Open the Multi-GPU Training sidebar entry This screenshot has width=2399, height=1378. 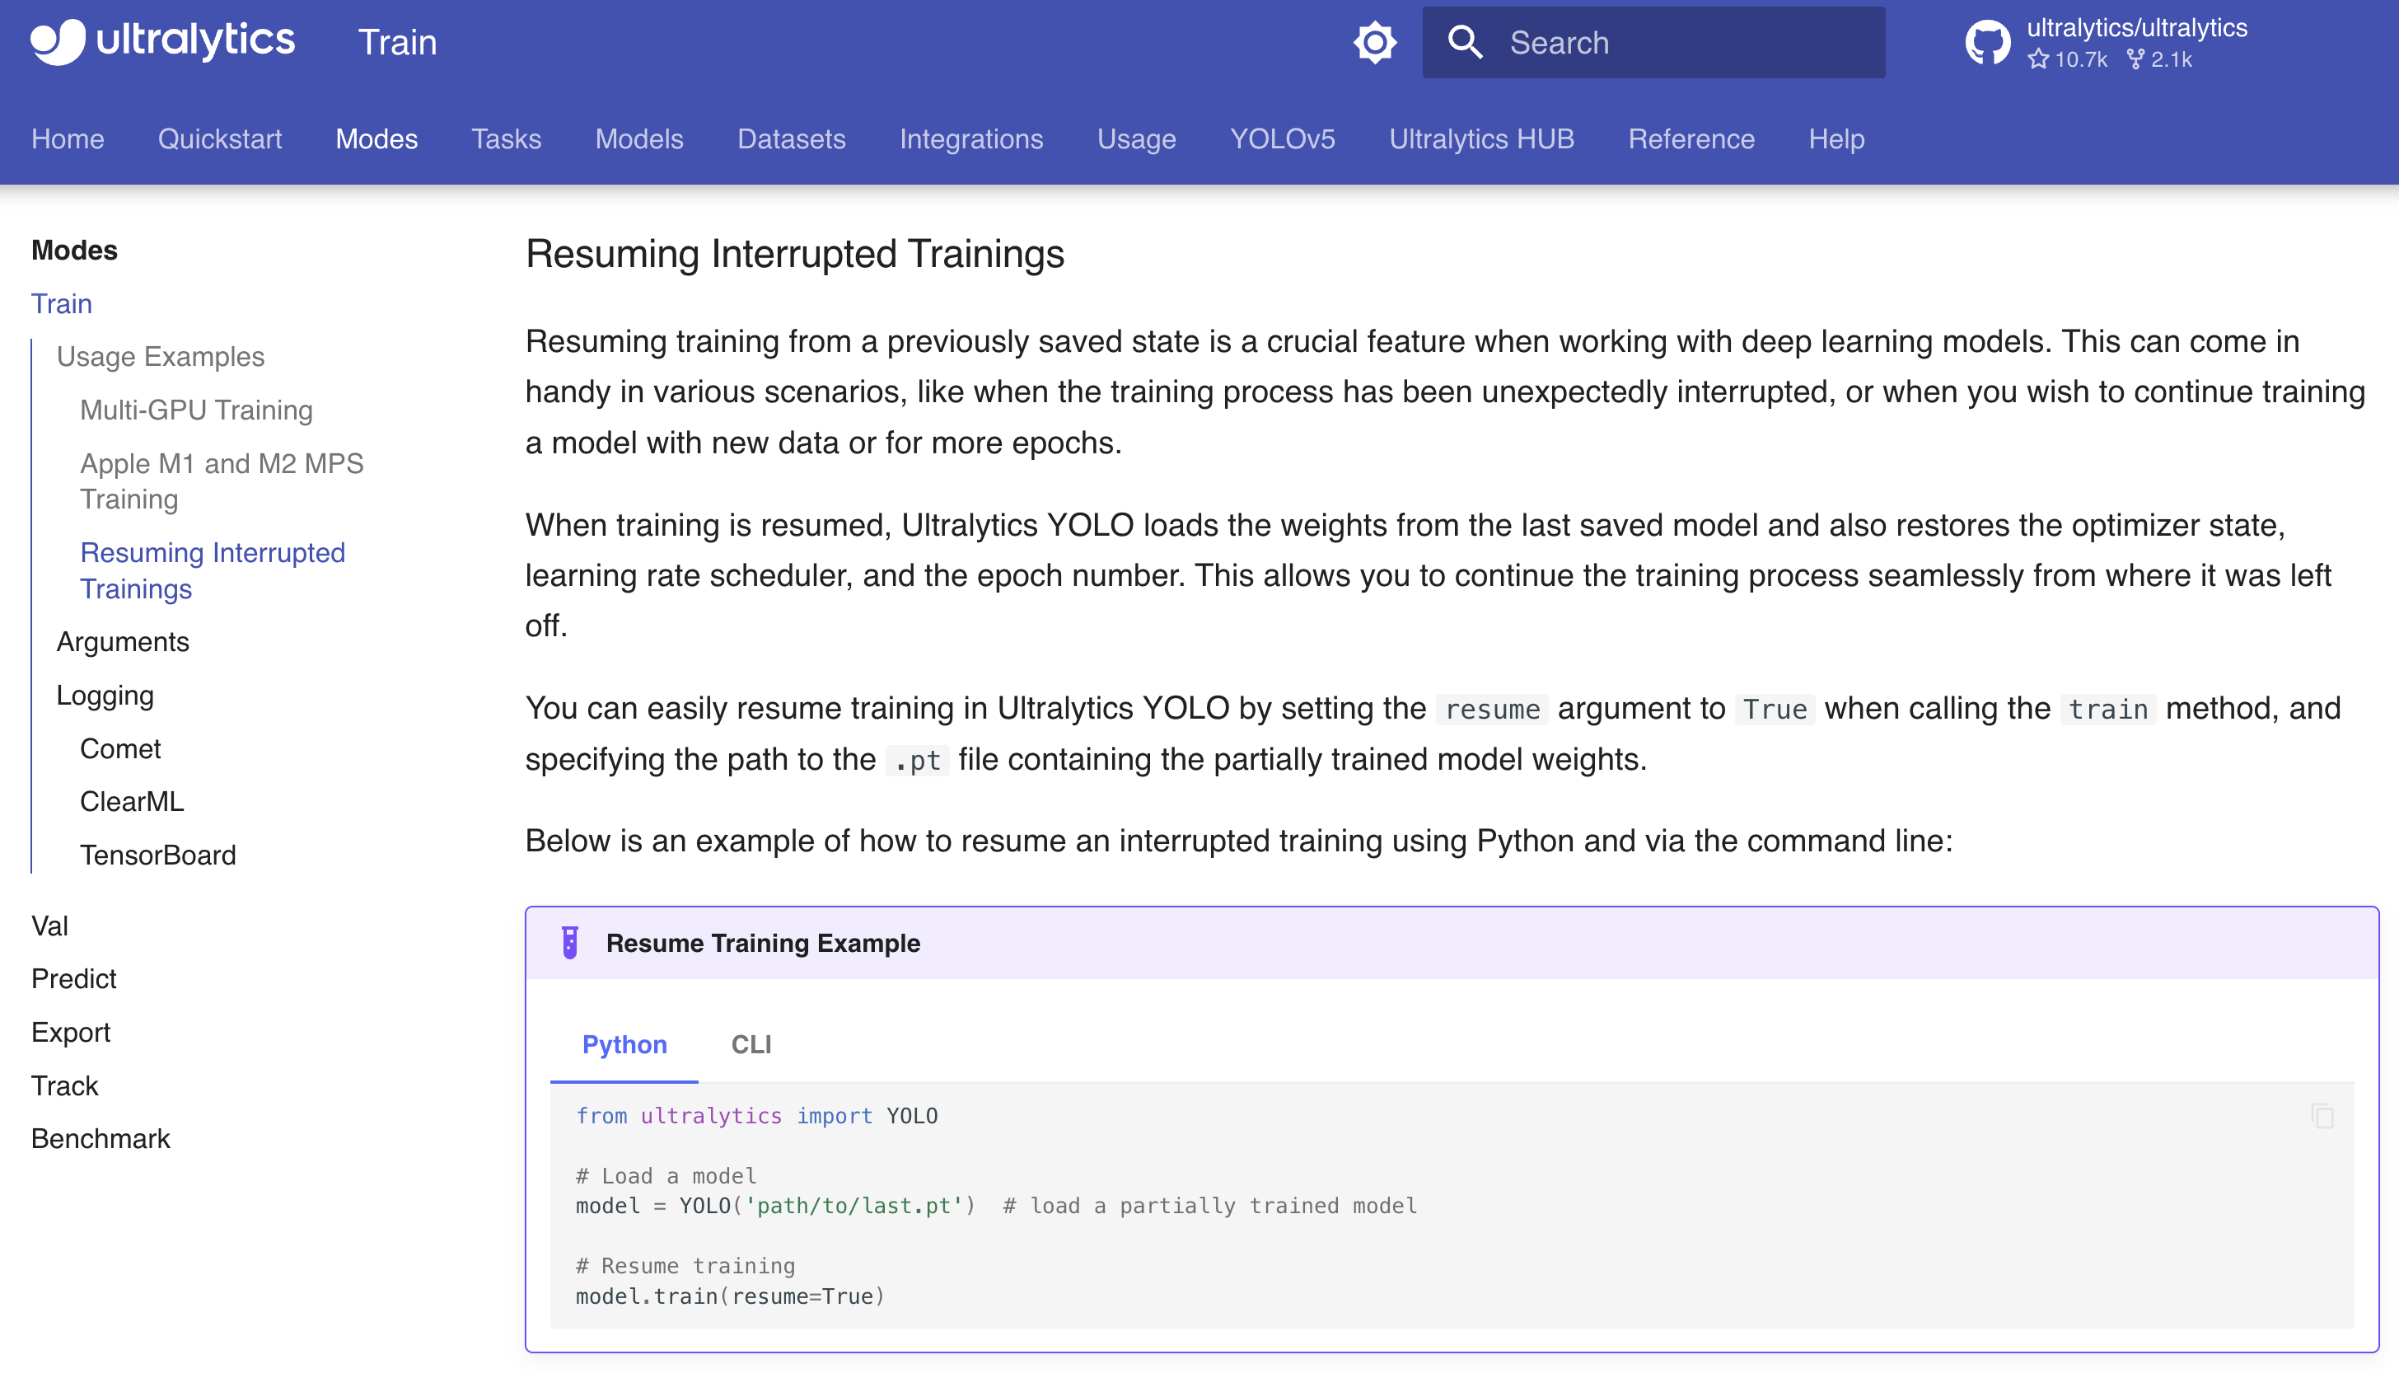pos(196,410)
